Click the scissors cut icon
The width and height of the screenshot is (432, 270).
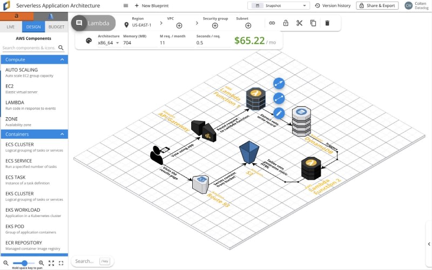[300, 23]
